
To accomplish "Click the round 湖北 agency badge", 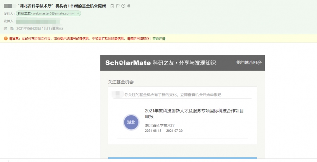I will tap(131, 122).
